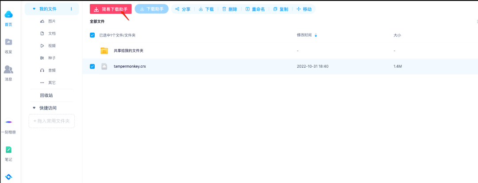Screen dimensions: 478x183
Task: Click the 大小 column header
Action: (x=397, y=35)
